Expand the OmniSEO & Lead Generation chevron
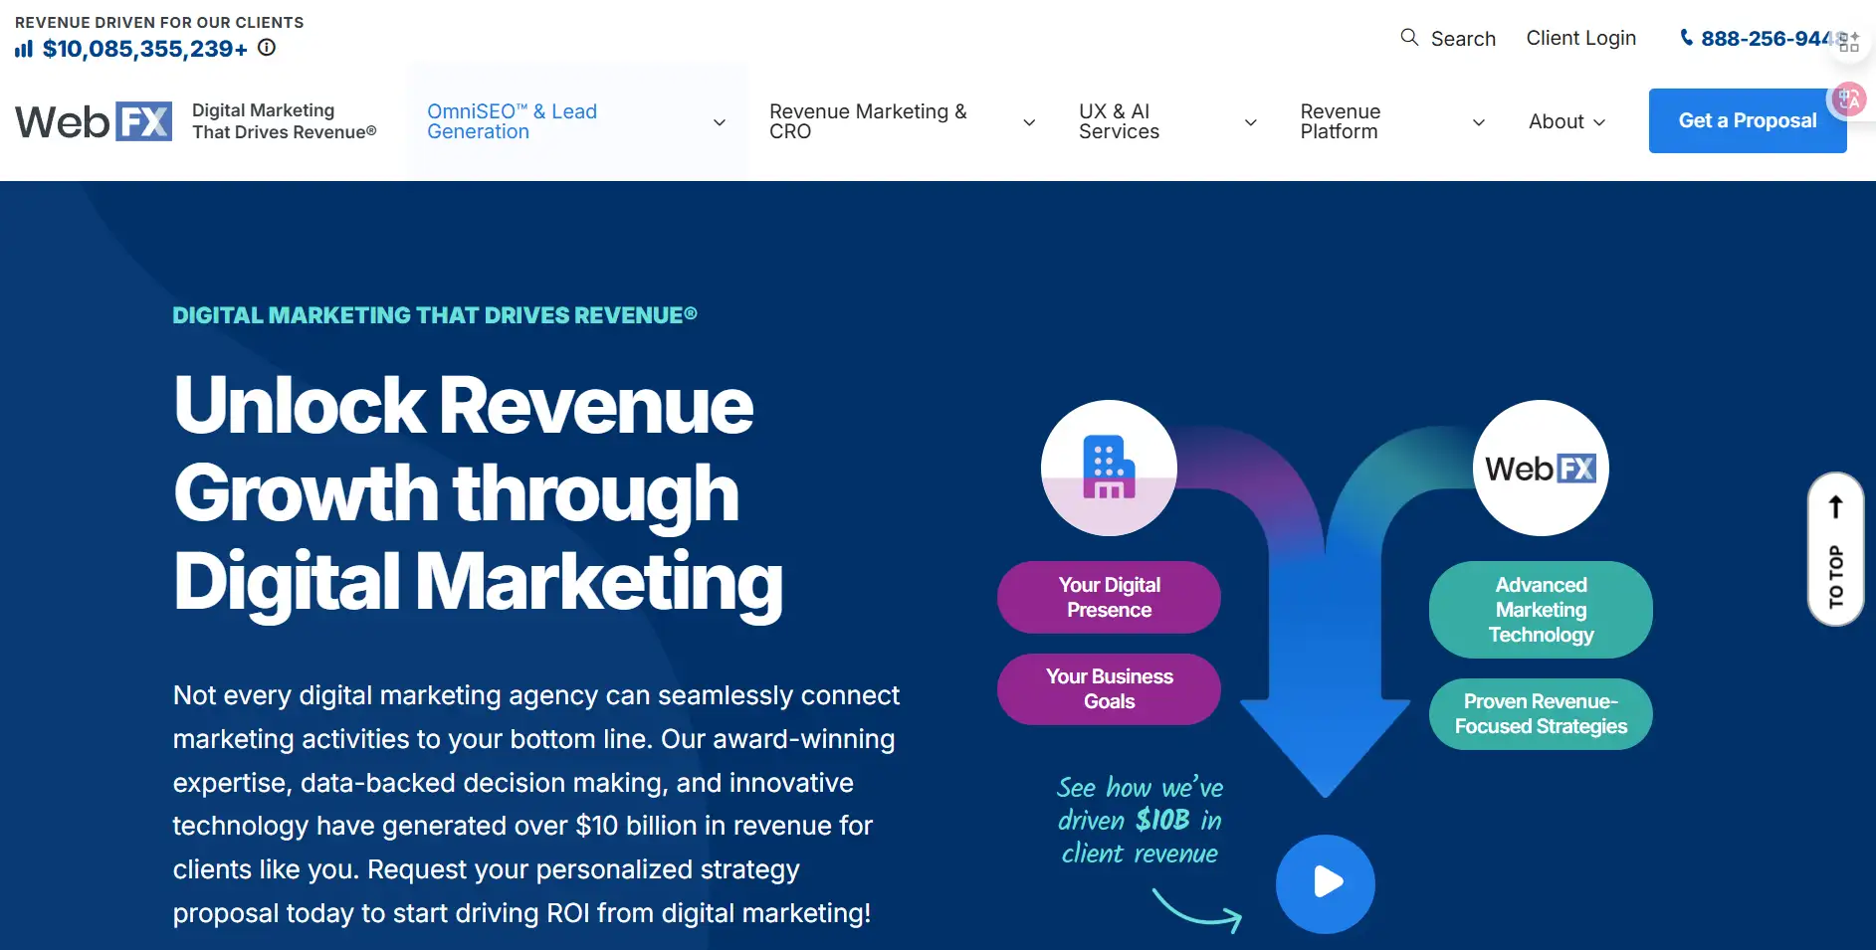The width and height of the screenshot is (1876, 950). tap(720, 122)
